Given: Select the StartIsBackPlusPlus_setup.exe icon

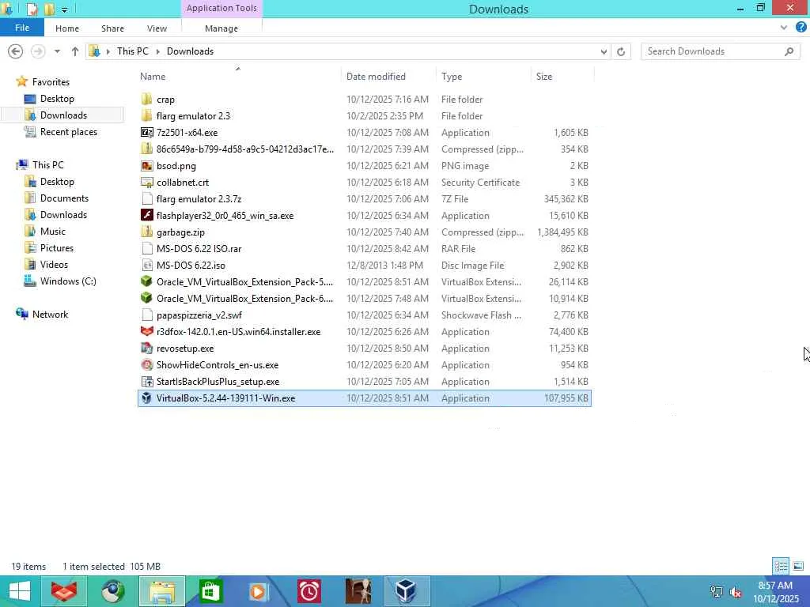Looking at the screenshot, I should [146, 382].
